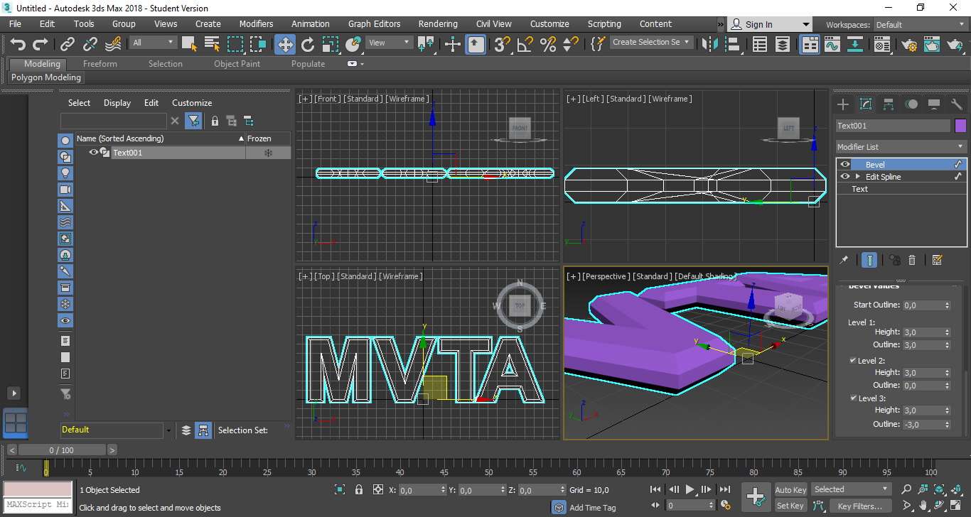The width and height of the screenshot is (971, 517).
Task: Toggle Window/Crossing selection mode
Action: 258,45
